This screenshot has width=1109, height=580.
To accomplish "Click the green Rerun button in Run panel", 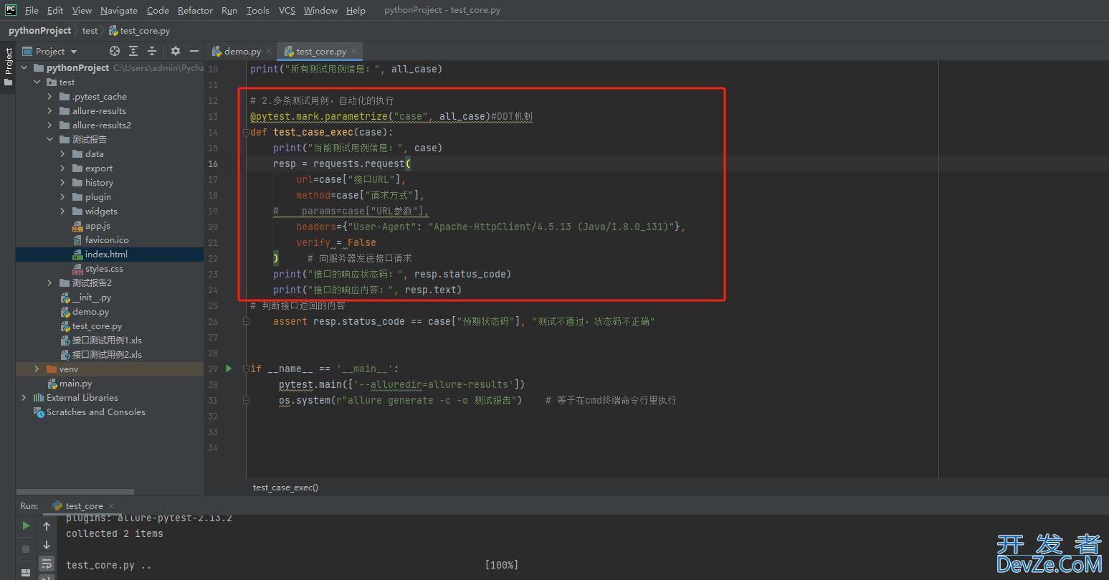I will click(x=26, y=526).
